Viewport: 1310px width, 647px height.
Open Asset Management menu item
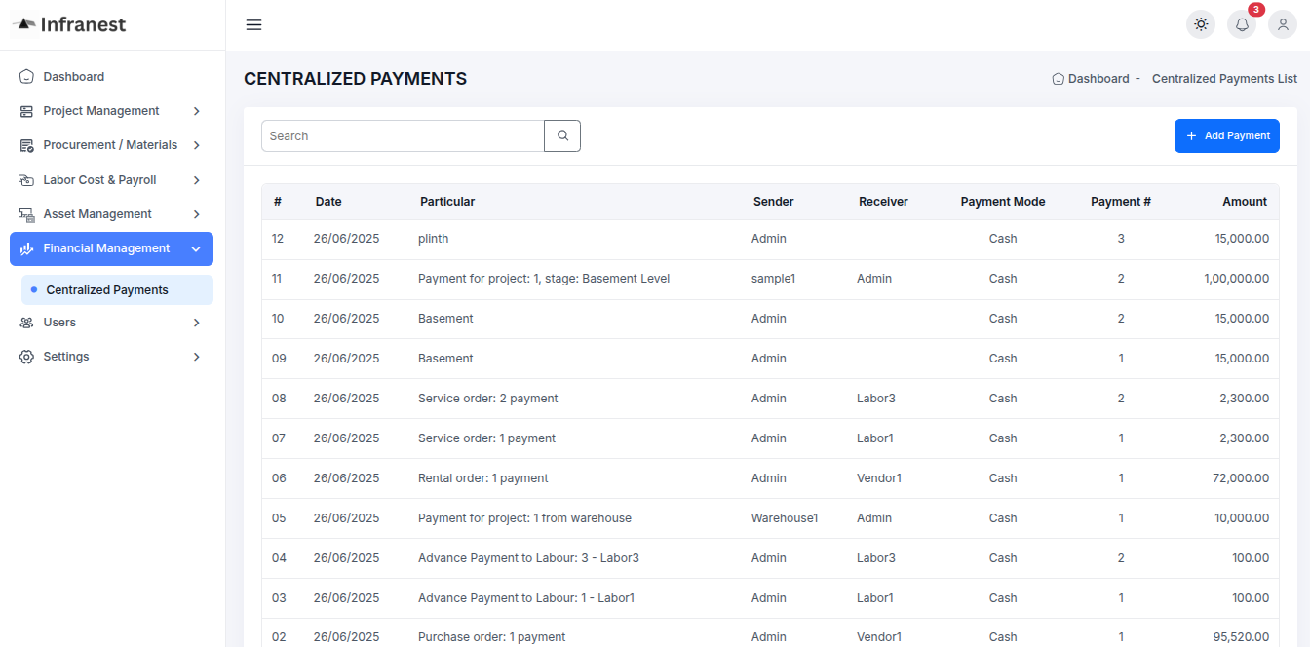point(111,214)
